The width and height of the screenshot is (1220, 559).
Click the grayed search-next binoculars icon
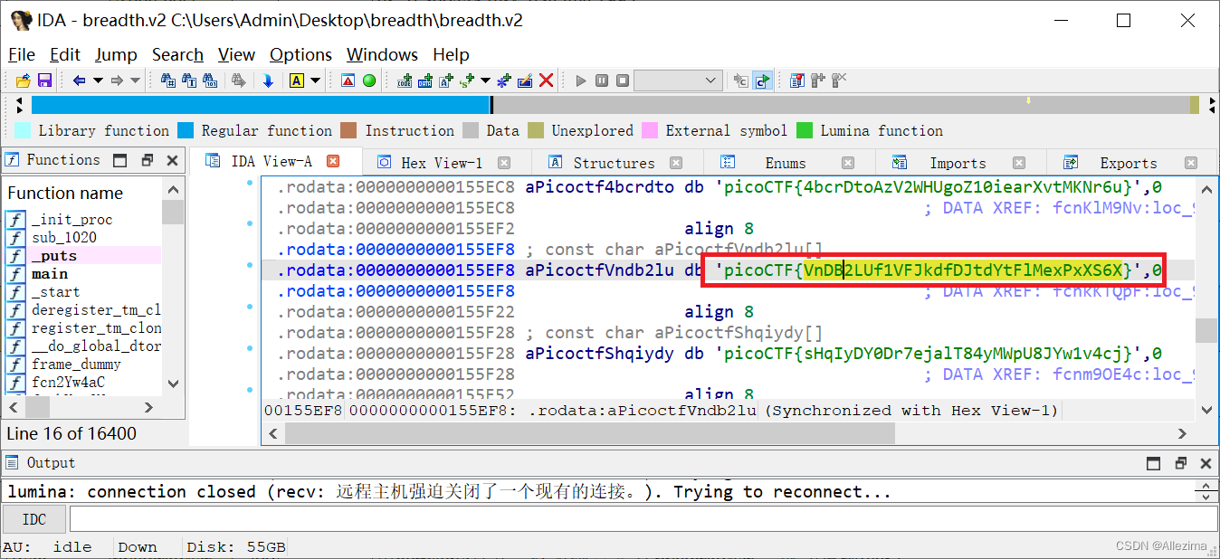pyautogui.click(x=238, y=81)
